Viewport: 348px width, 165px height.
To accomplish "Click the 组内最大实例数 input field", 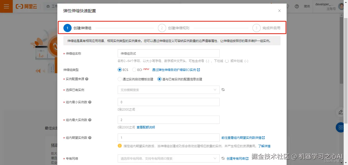I will 169,120.
